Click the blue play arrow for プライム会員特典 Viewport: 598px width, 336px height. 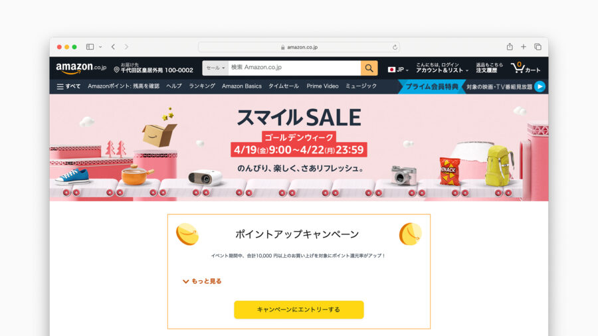pyautogui.click(x=540, y=87)
